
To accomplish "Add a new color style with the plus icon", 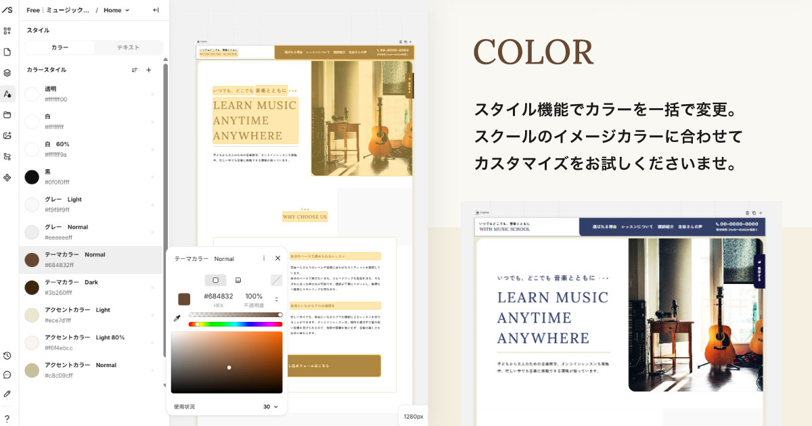I will pyautogui.click(x=149, y=70).
